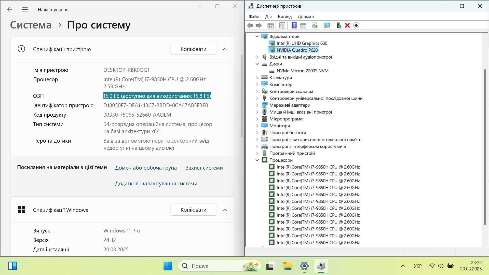The image size is (489, 275).
Task: Click the УКР language indicator
Action: [418, 266]
